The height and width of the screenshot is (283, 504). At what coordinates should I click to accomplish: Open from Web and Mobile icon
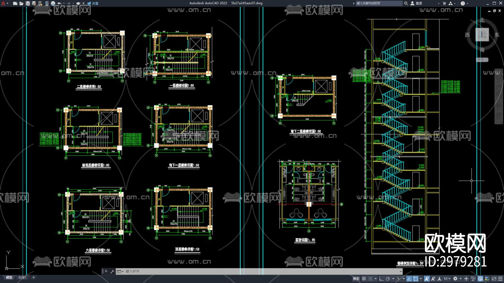[x=40, y=3]
